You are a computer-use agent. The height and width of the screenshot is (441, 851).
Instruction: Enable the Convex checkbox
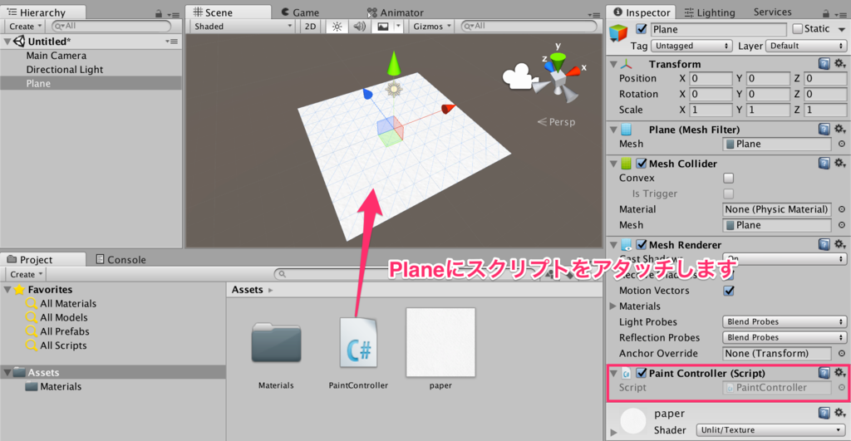point(728,178)
